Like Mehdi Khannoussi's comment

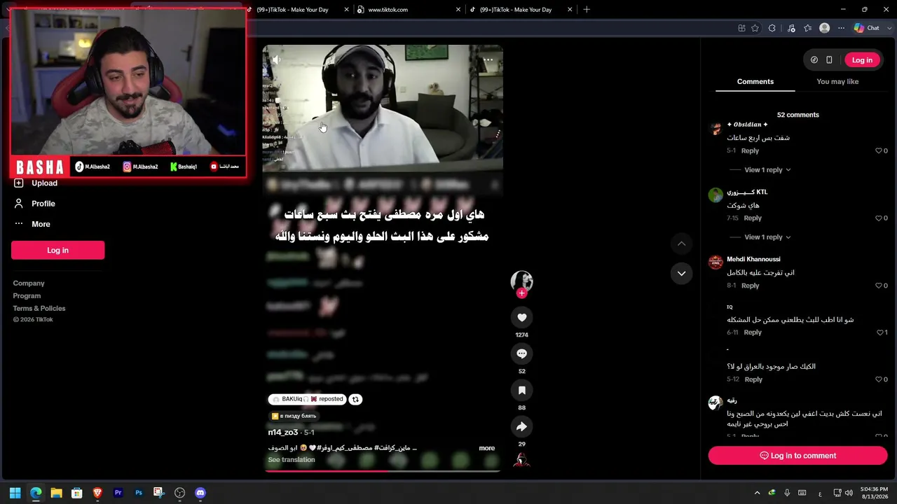(x=879, y=286)
